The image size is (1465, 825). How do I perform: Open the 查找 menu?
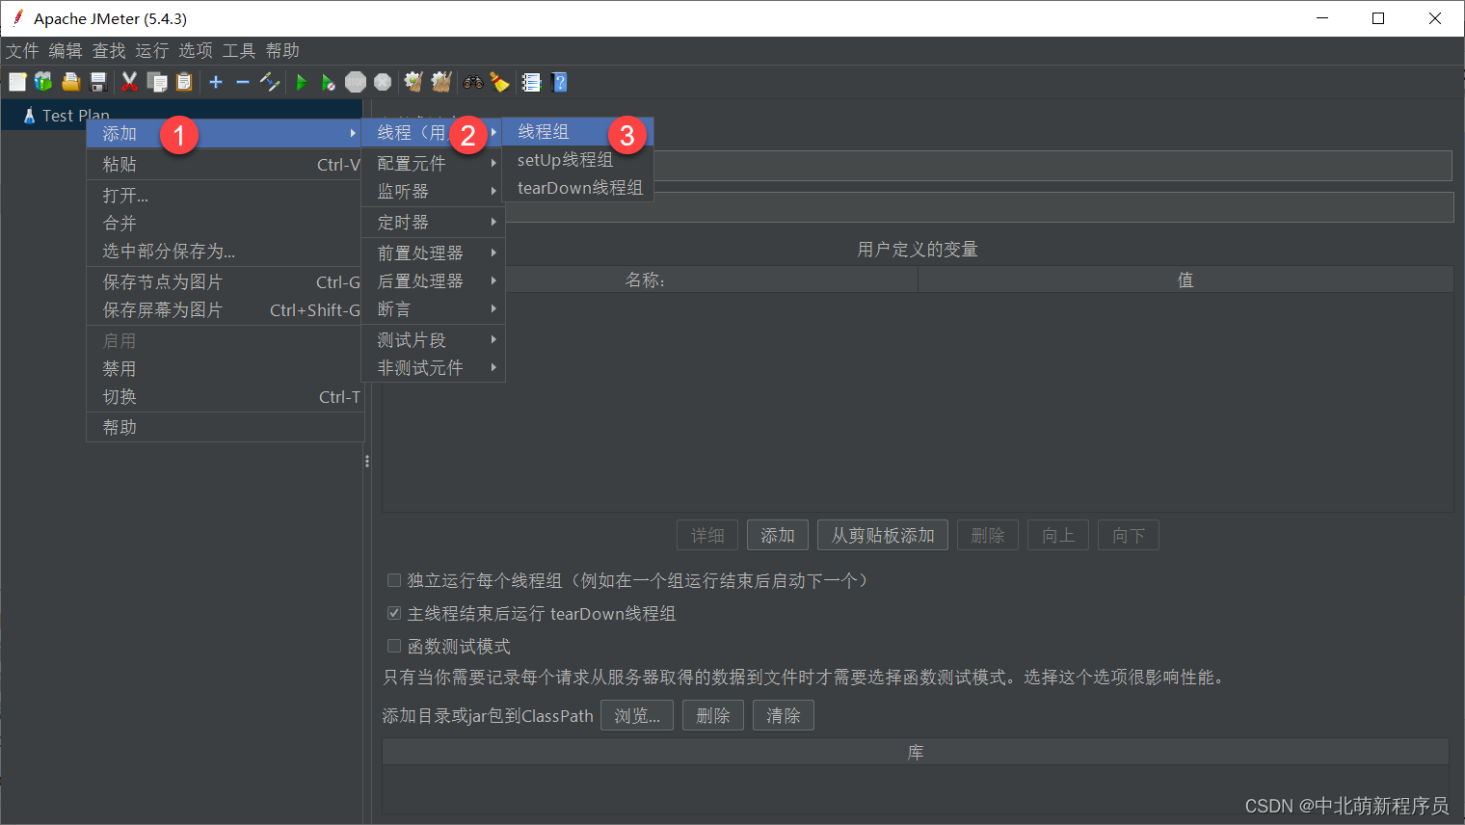tap(109, 51)
